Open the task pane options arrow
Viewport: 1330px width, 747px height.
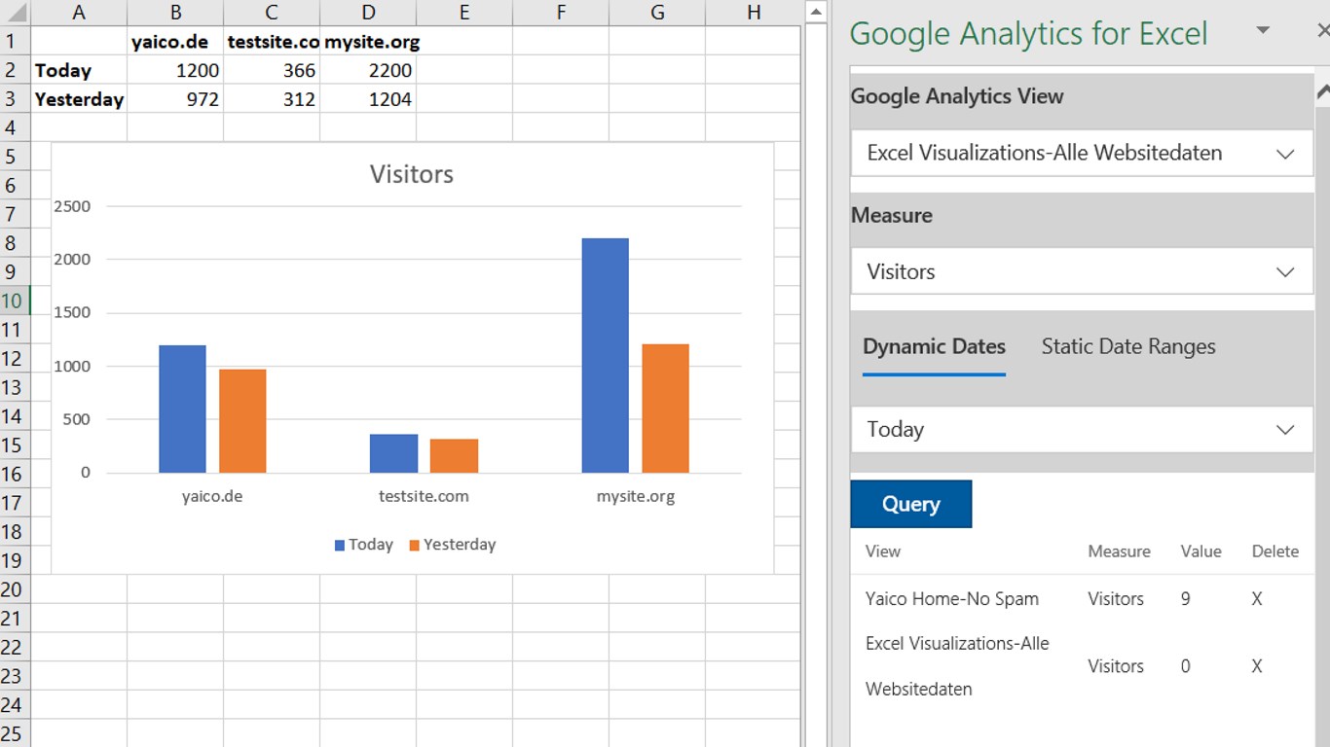click(x=1263, y=31)
